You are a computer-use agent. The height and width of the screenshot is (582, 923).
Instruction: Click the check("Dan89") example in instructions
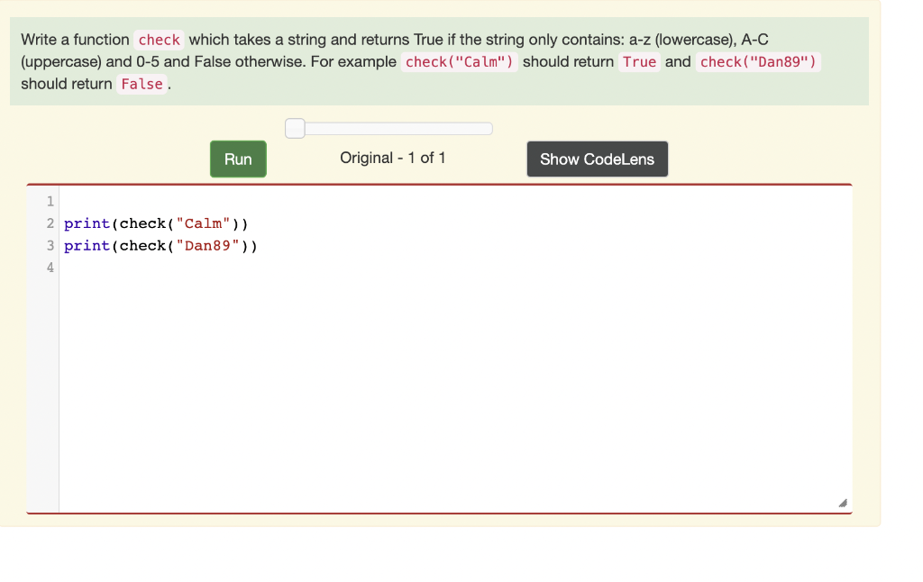click(758, 62)
